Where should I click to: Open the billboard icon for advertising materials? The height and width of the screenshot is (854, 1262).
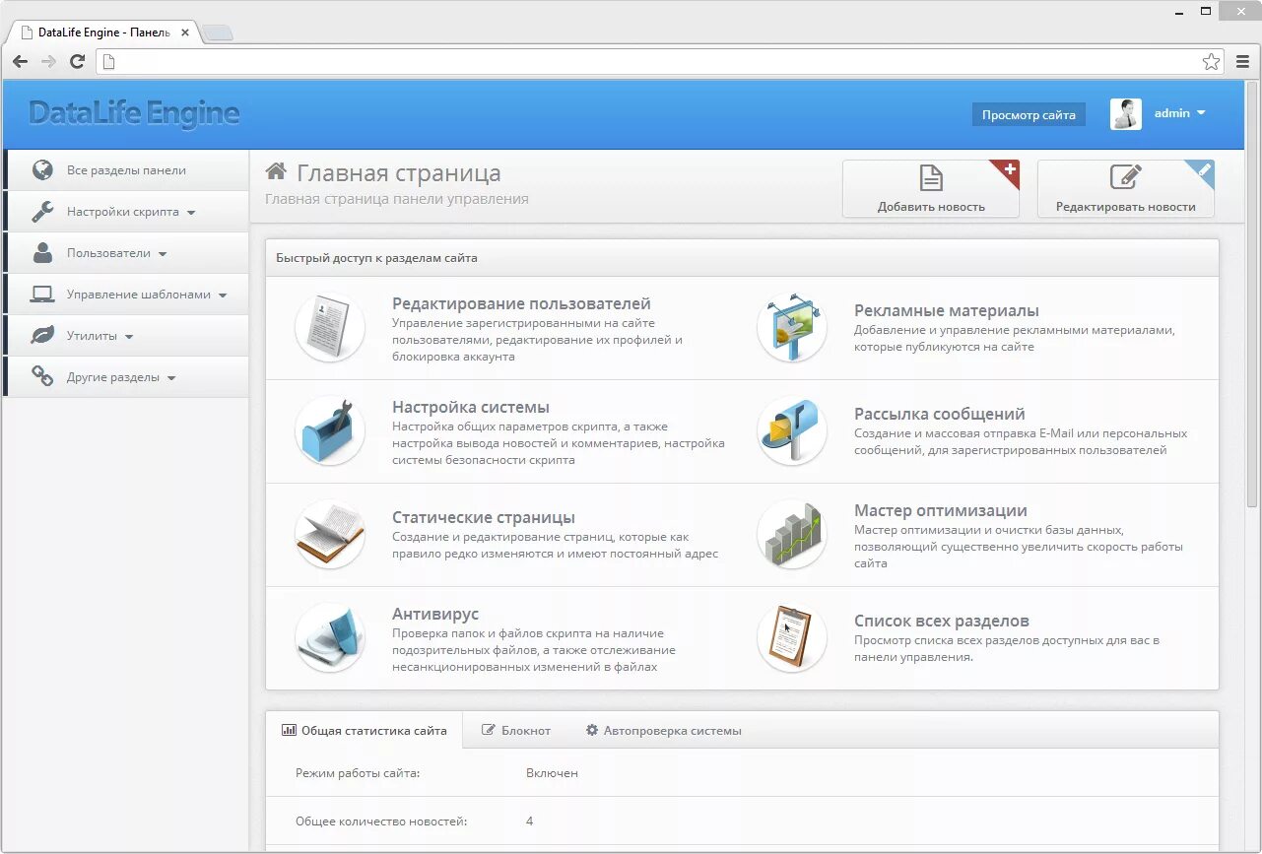click(x=792, y=328)
